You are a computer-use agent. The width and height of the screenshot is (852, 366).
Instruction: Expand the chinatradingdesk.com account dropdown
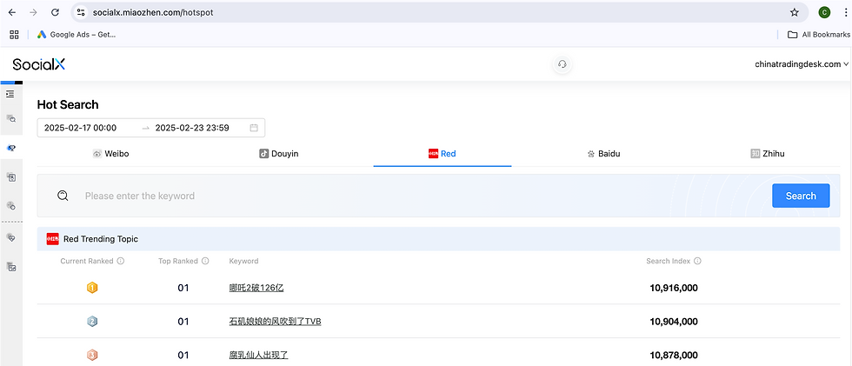coord(802,64)
